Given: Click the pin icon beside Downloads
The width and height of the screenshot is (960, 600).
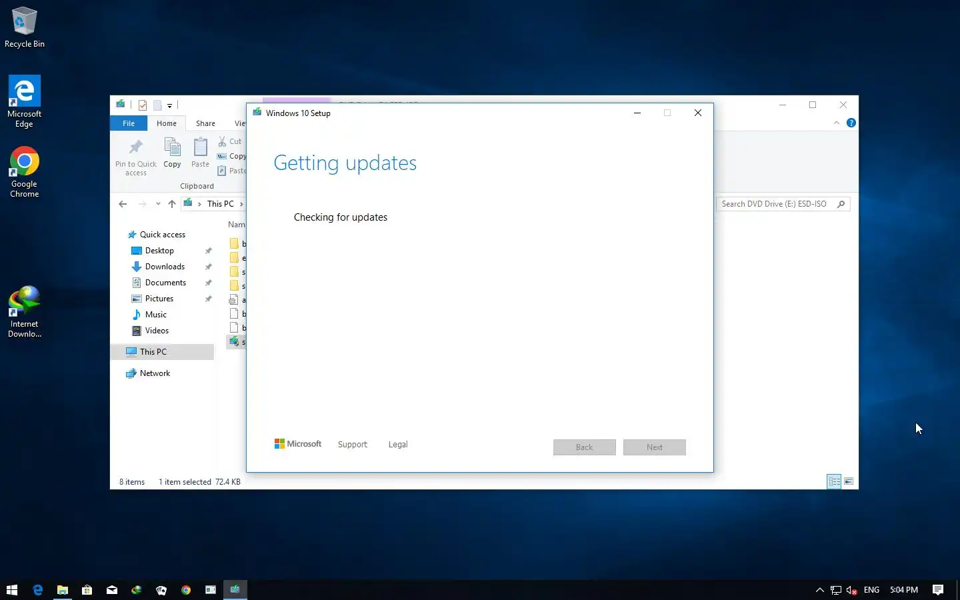Looking at the screenshot, I should point(208,267).
